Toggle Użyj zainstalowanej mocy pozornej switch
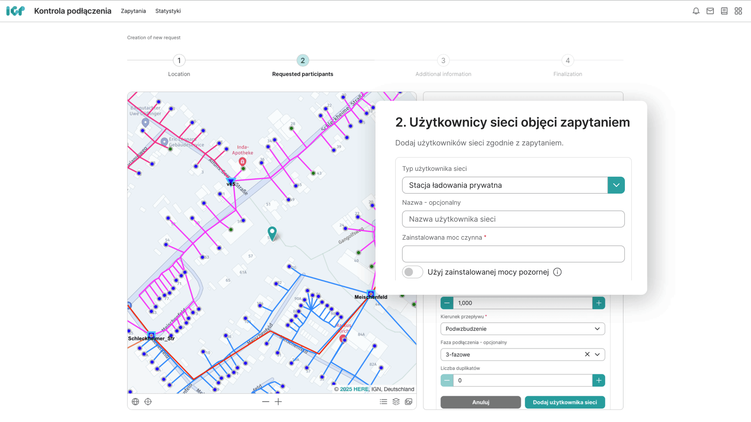Image resolution: width=751 pixels, height=422 pixels. point(412,272)
